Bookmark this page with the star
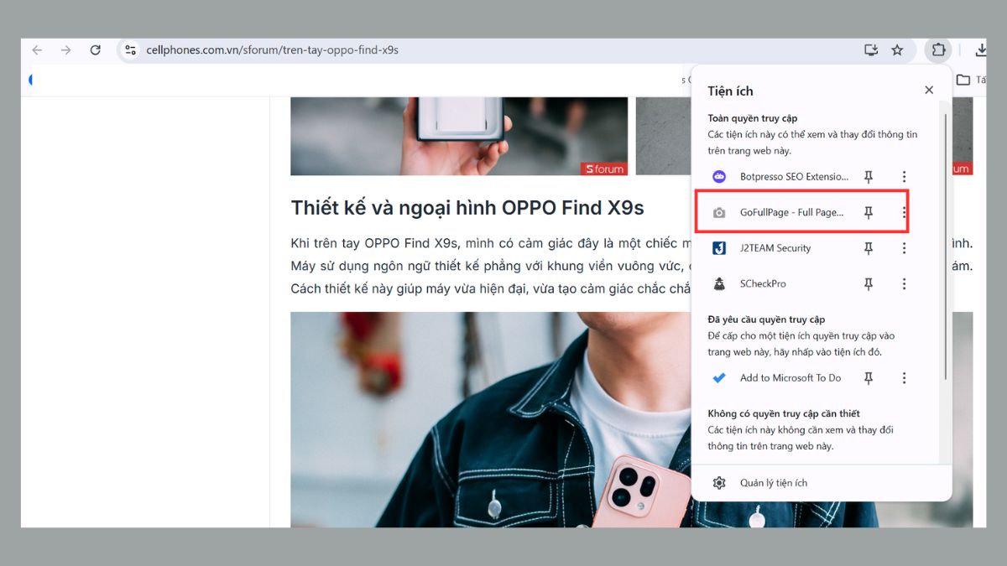Viewport: 1007px width, 566px height. pos(897,50)
